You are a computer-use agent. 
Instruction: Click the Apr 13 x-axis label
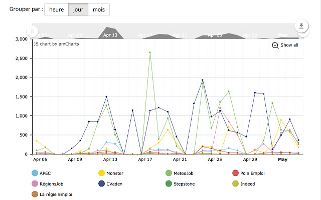110,159
